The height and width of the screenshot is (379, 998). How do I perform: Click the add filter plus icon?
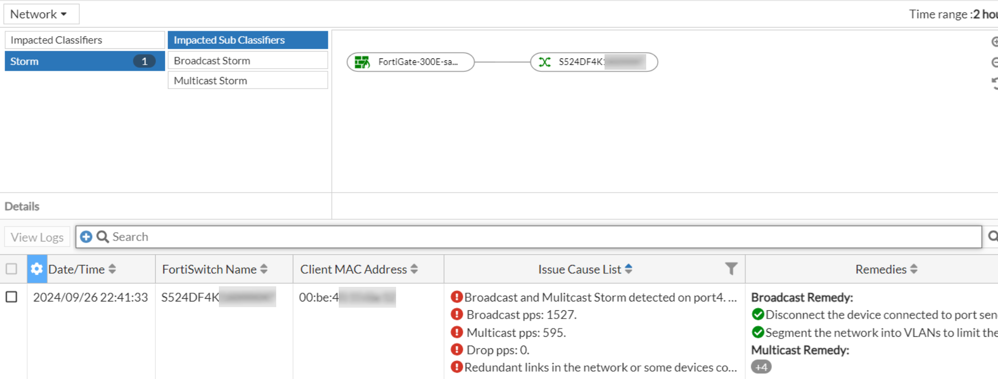87,237
